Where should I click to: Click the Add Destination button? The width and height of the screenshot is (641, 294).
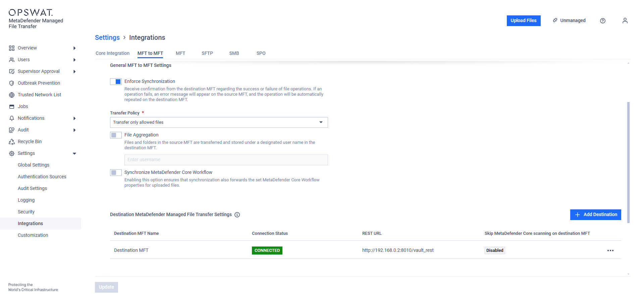click(596, 215)
